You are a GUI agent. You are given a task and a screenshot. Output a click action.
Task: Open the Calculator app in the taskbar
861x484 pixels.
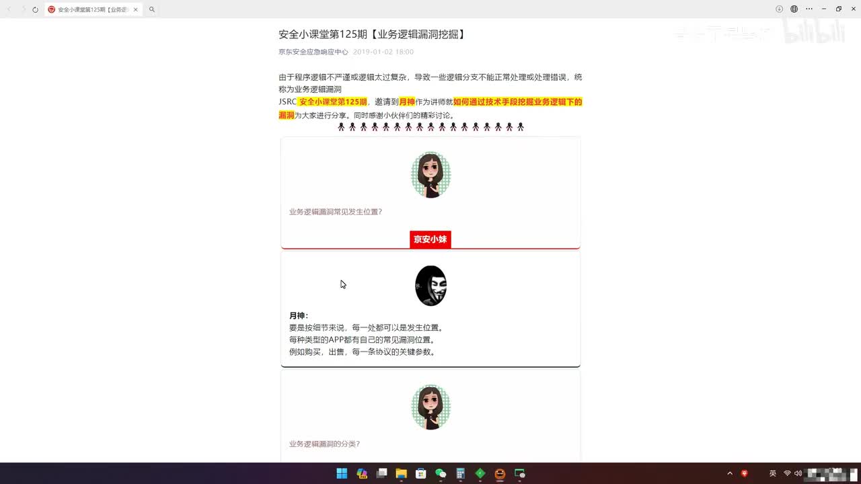coord(461,473)
